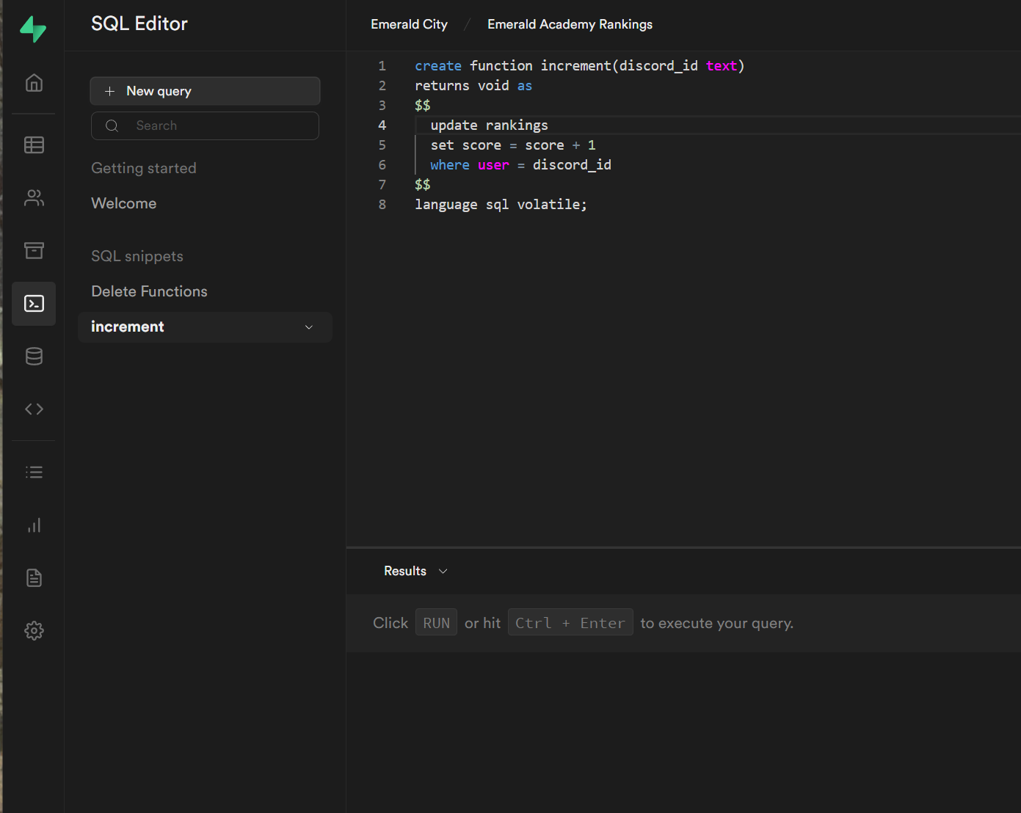The image size is (1021, 813).
Task: Open the Delete Functions snippet
Action: 149,291
